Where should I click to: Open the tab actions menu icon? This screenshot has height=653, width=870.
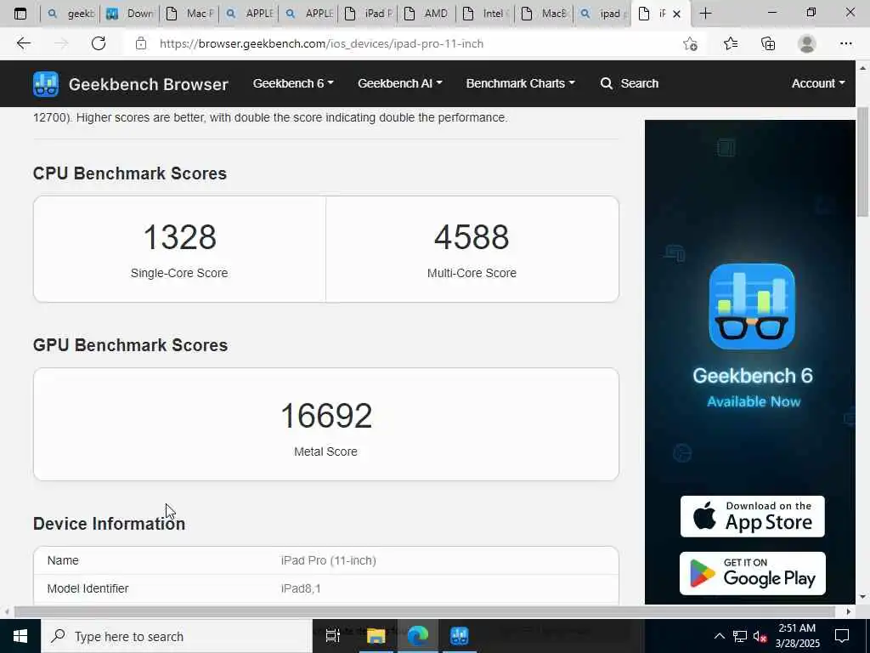point(20,14)
